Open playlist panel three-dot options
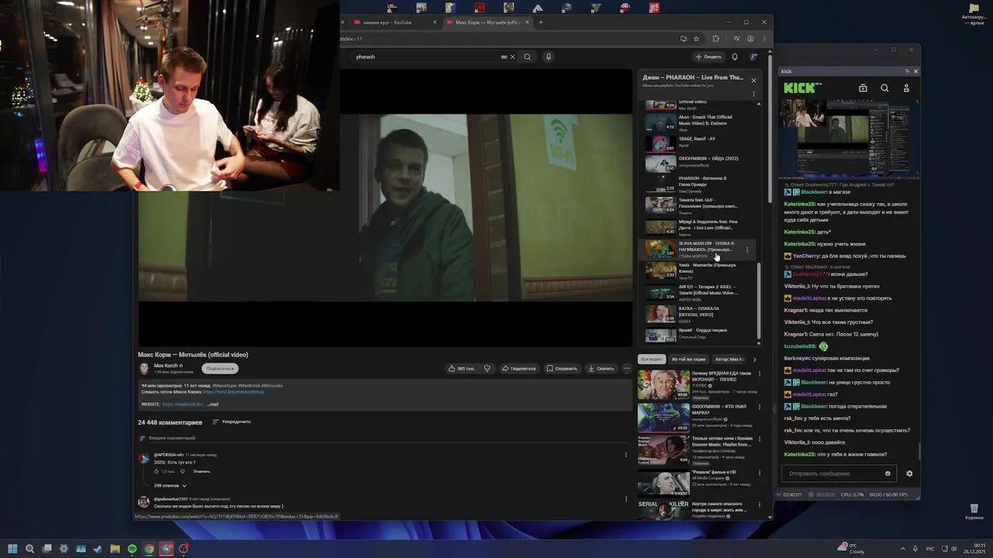Image resolution: width=993 pixels, height=558 pixels. [753, 94]
